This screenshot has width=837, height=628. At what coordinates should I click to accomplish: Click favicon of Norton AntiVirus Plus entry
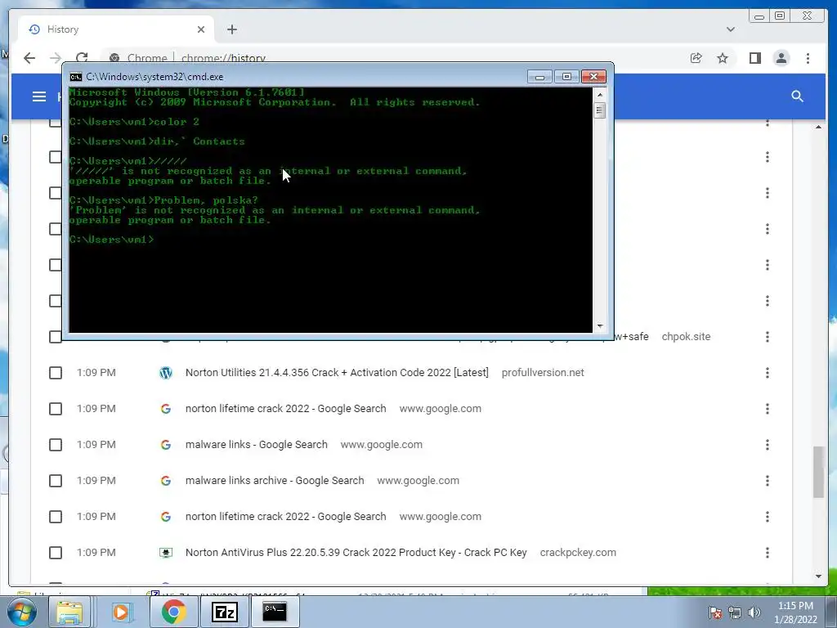pos(166,552)
